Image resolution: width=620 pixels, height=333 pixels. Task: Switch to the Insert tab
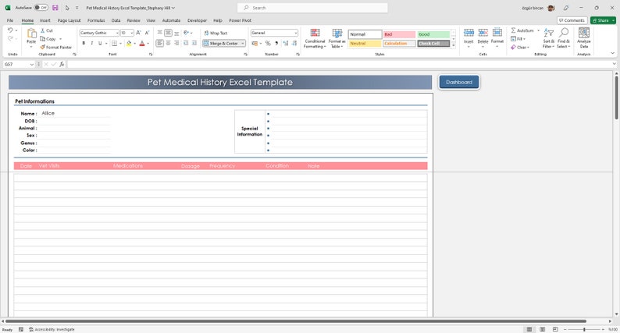click(45, 20)
